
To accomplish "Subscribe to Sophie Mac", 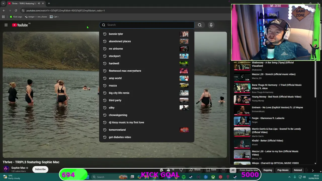I will pyautogui.click(x=40, y=169).
